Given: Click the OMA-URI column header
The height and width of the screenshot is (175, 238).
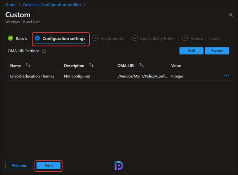Looking at the screenshot, I should point(126,66).
